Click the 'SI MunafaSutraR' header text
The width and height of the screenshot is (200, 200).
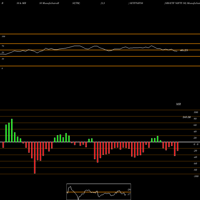pyautogui.click(x=49, y=3)
